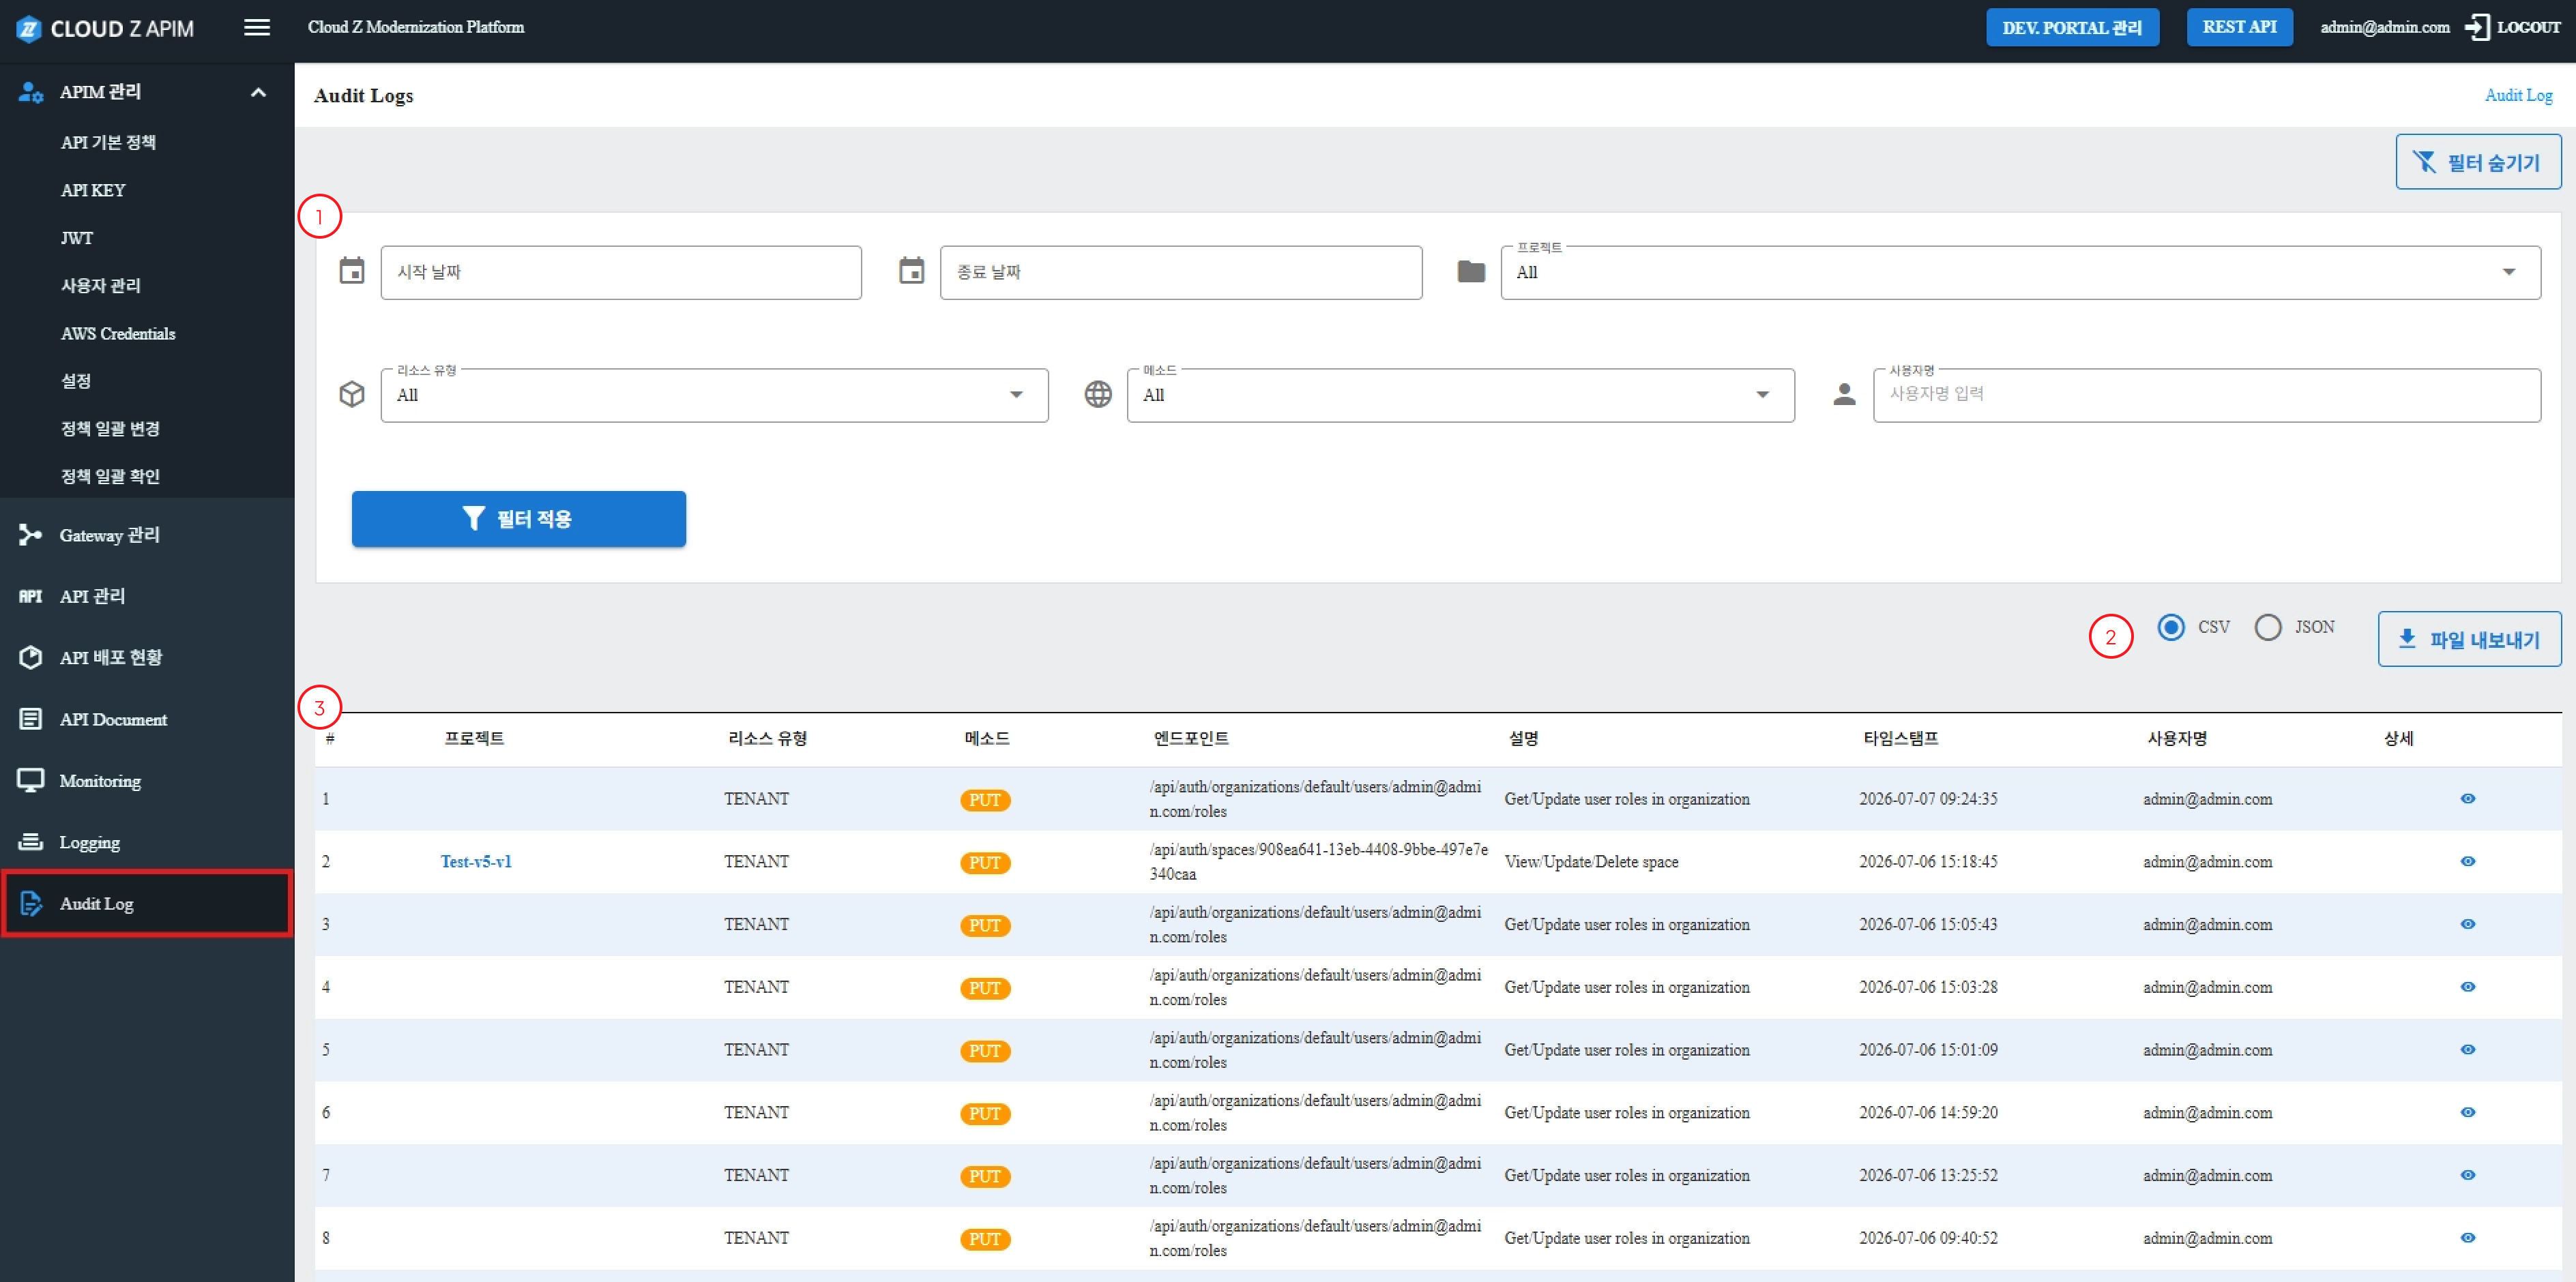The image size is (2576, 1282).
Task: Open API 기본 정책 menu item
Action: [108, 142]
